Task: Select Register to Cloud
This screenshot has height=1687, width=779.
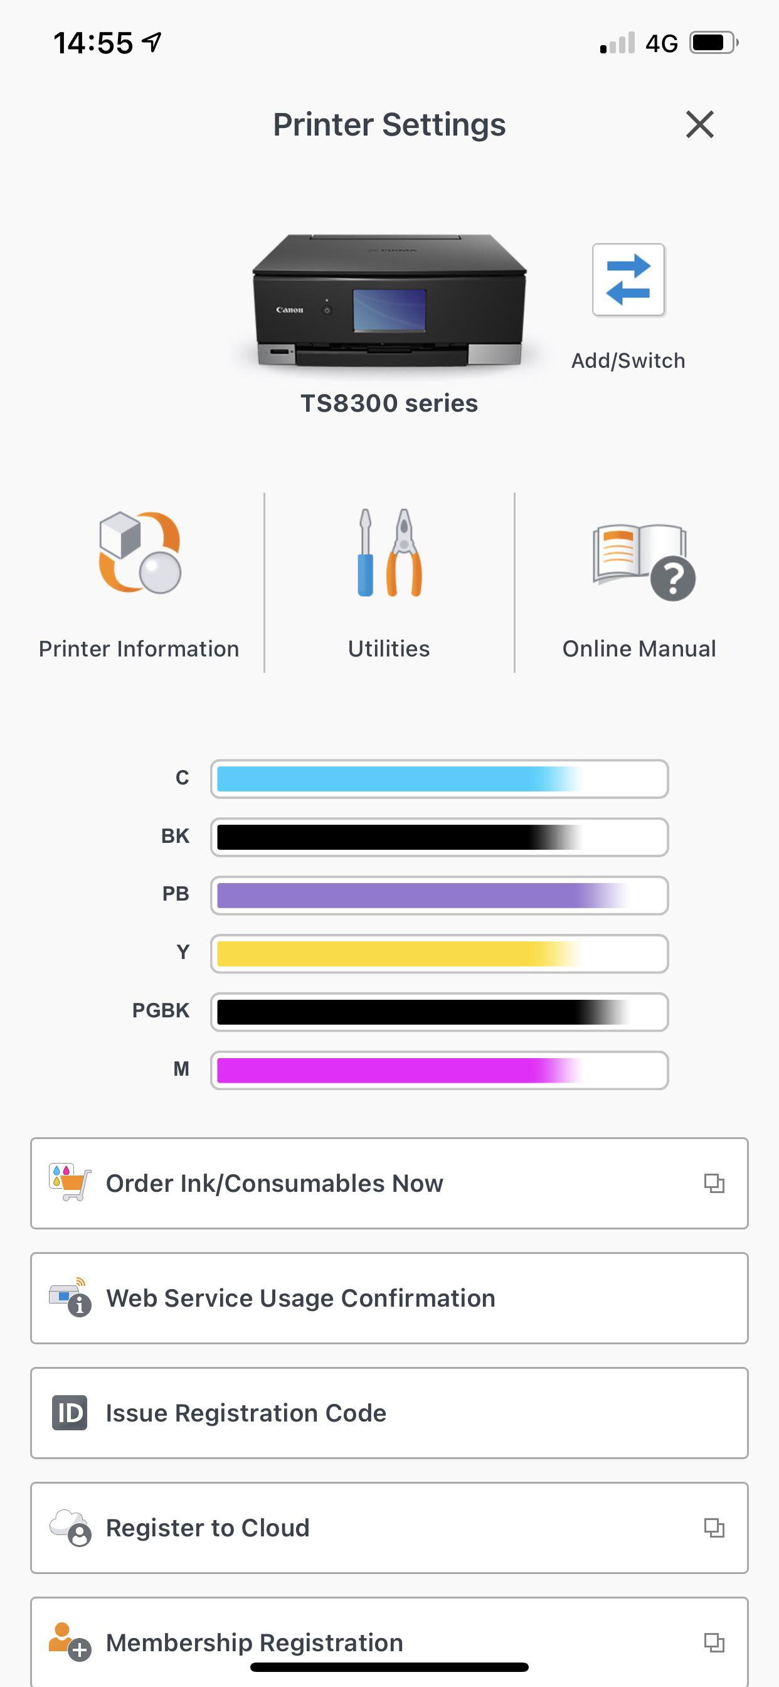Action: pyautogui.click(x=389, y=1528)
